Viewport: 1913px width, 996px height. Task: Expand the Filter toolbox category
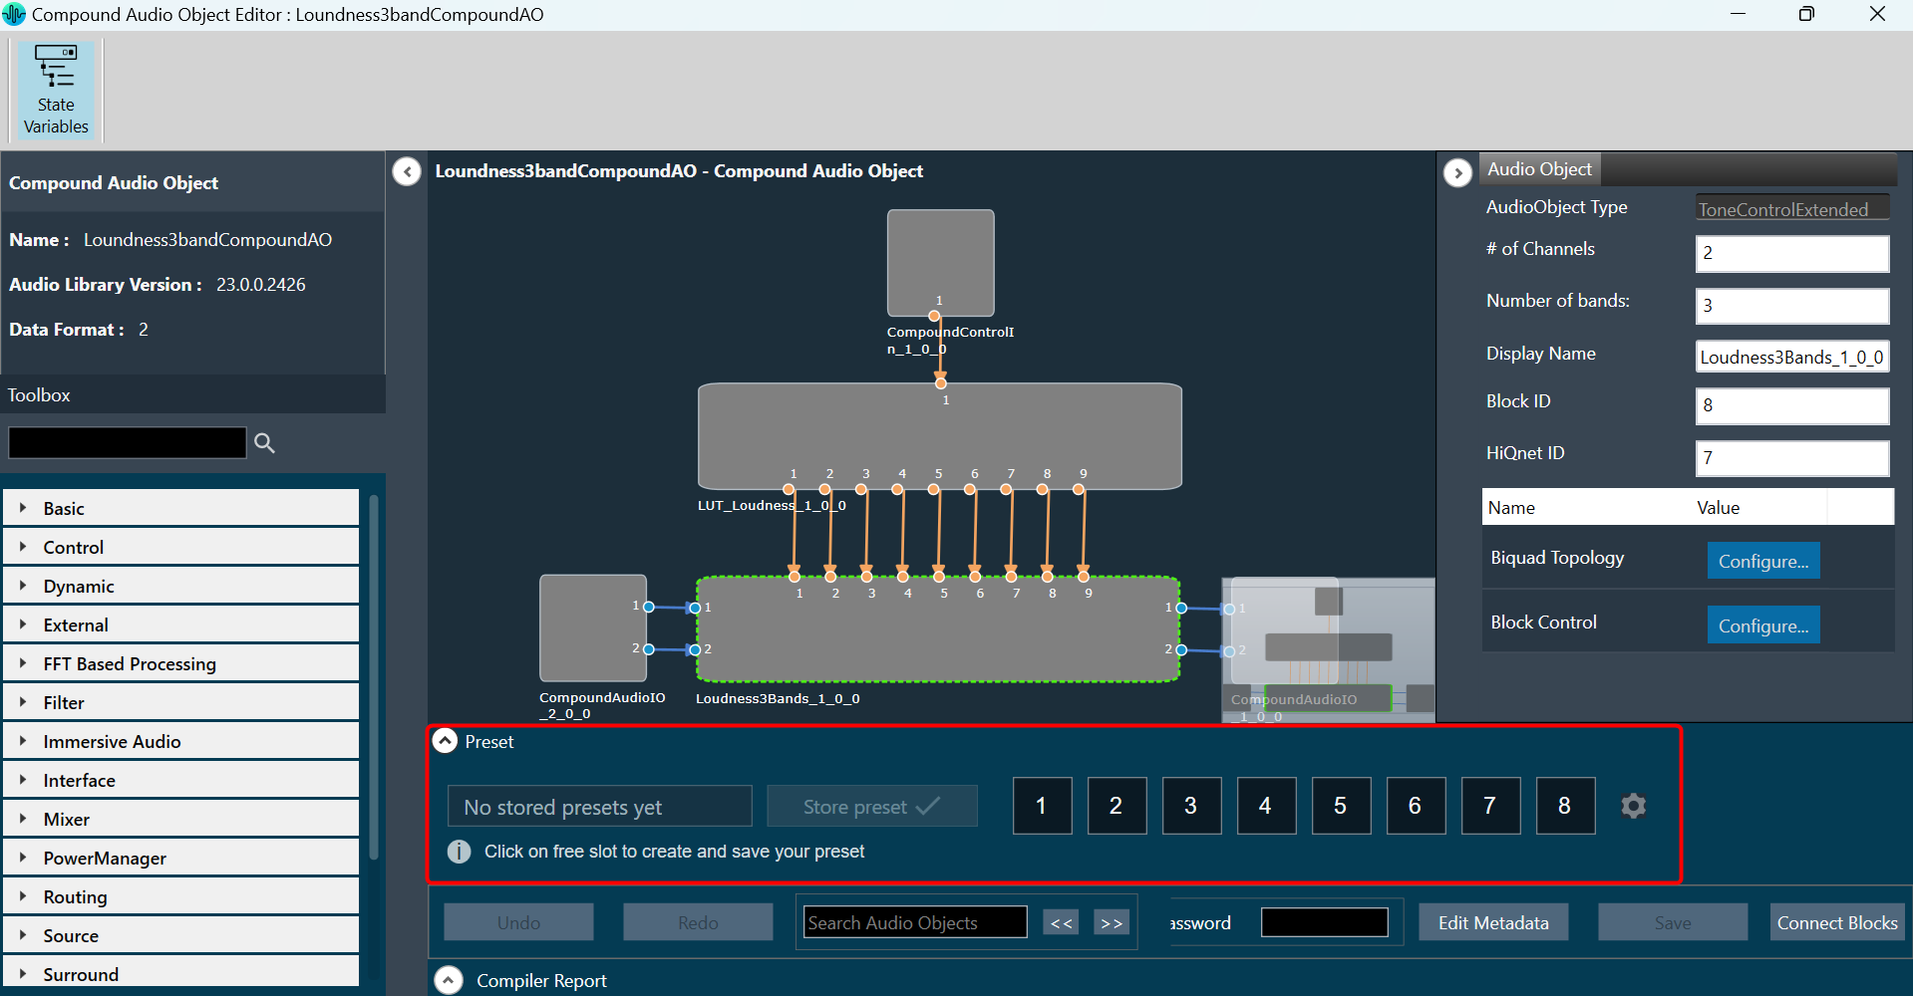click(180, 702)
